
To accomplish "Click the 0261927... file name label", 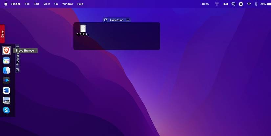I will point(83,34).
